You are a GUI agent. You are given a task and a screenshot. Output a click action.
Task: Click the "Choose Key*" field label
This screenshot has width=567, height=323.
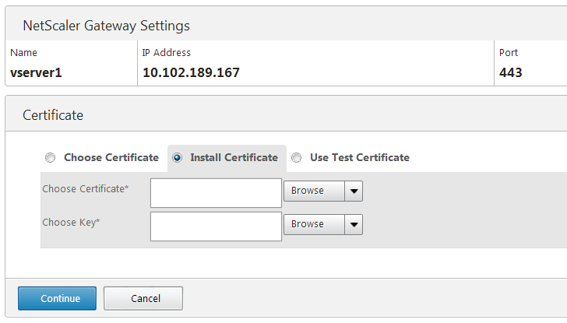point(72,223)
